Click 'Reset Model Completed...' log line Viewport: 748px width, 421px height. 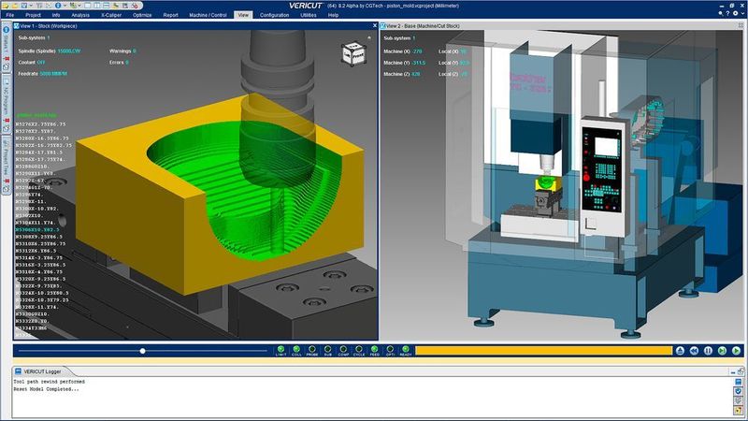pyautogui.click(x=46, y=389)
